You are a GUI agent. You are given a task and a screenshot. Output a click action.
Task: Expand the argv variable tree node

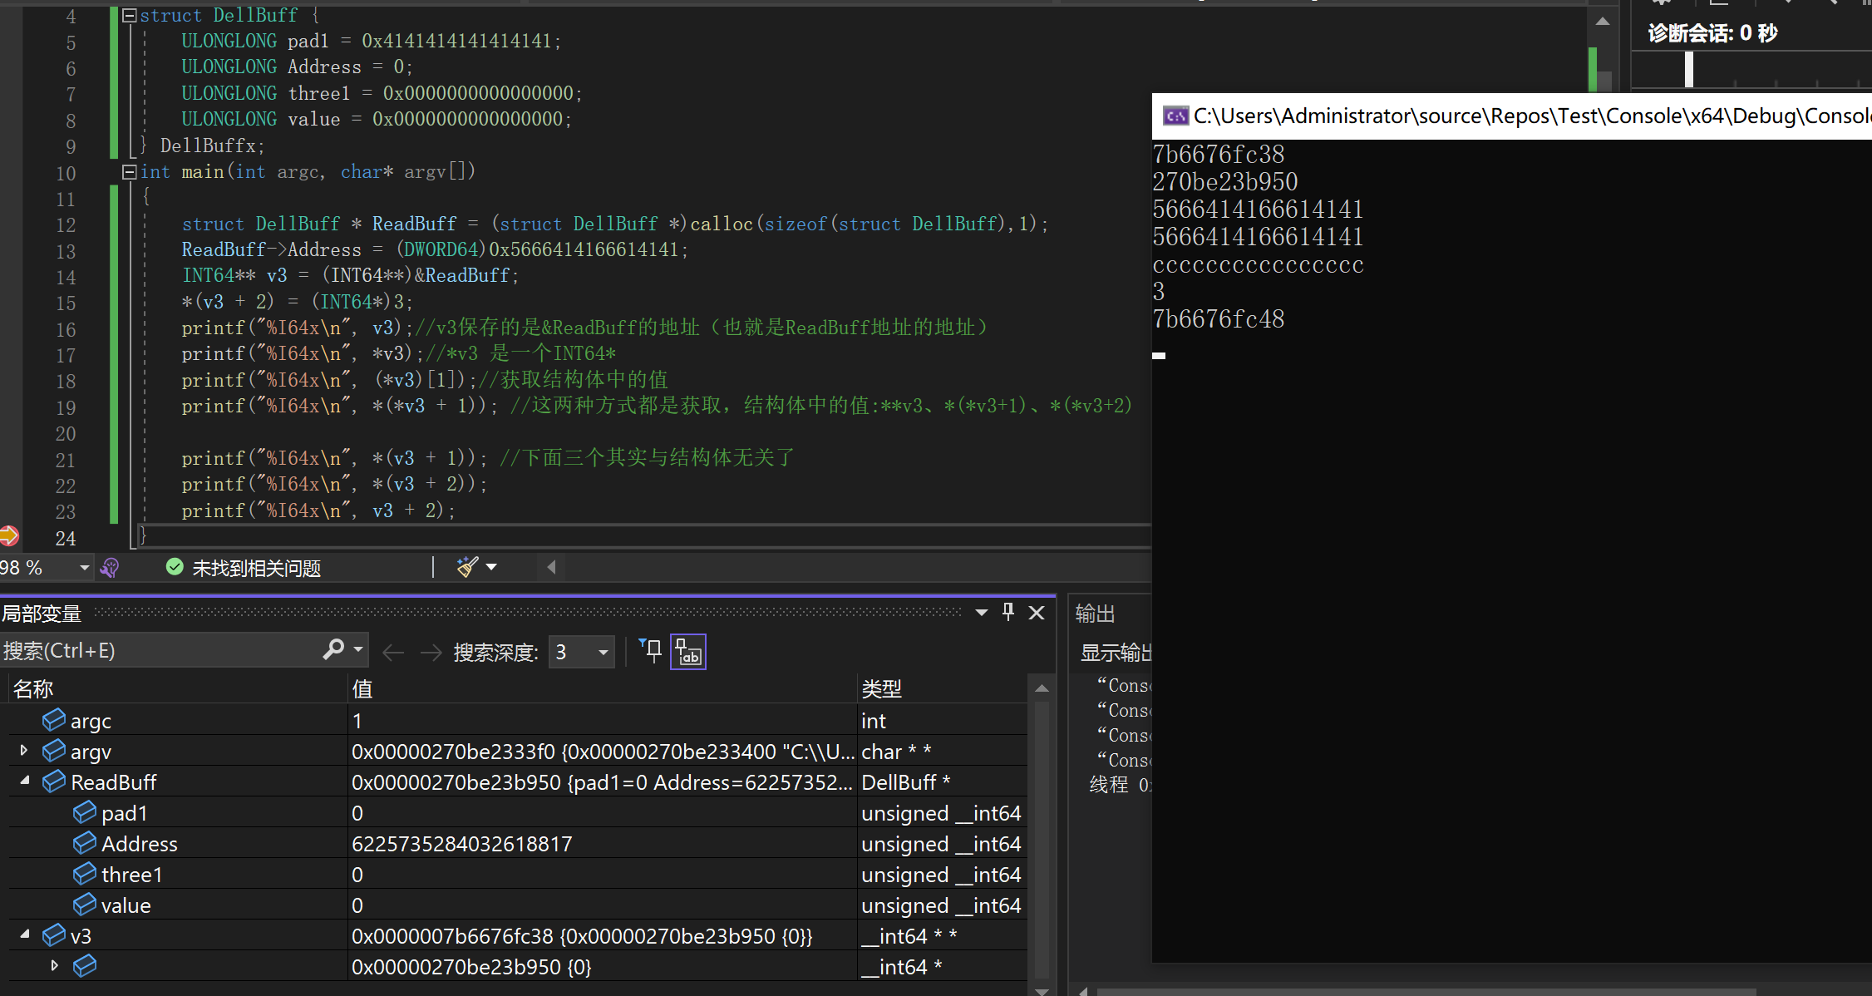(x=24, y=751)
